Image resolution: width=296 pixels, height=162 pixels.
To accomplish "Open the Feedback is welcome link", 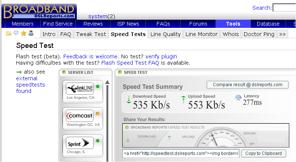I will (90, 56).
